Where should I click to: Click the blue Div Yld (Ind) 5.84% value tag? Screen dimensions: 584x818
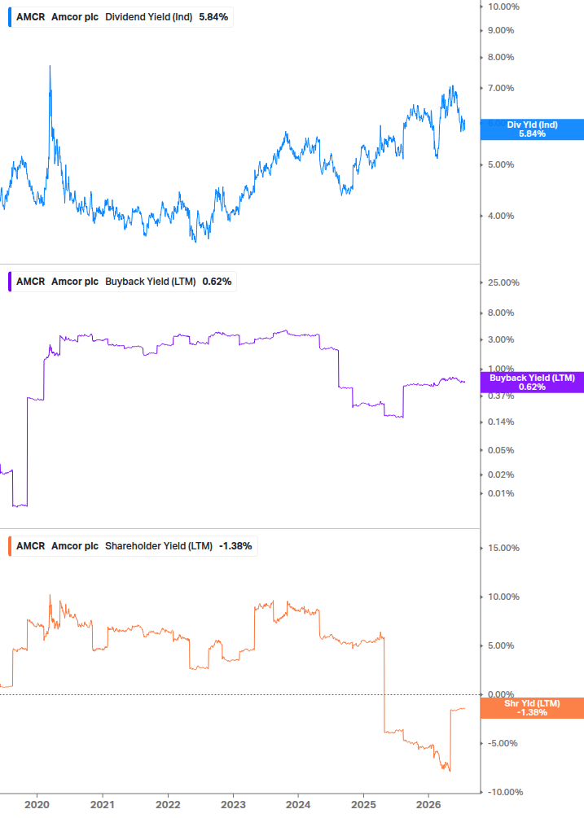pos(532,129)
